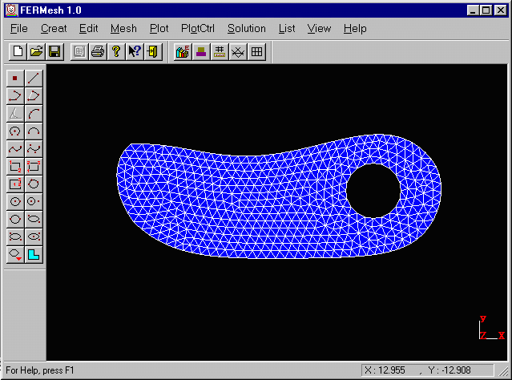The width and height of the screenshot is (512, 380).
Task: Activate the context help arrow-question icon
Action: click(x=135, y=51)
